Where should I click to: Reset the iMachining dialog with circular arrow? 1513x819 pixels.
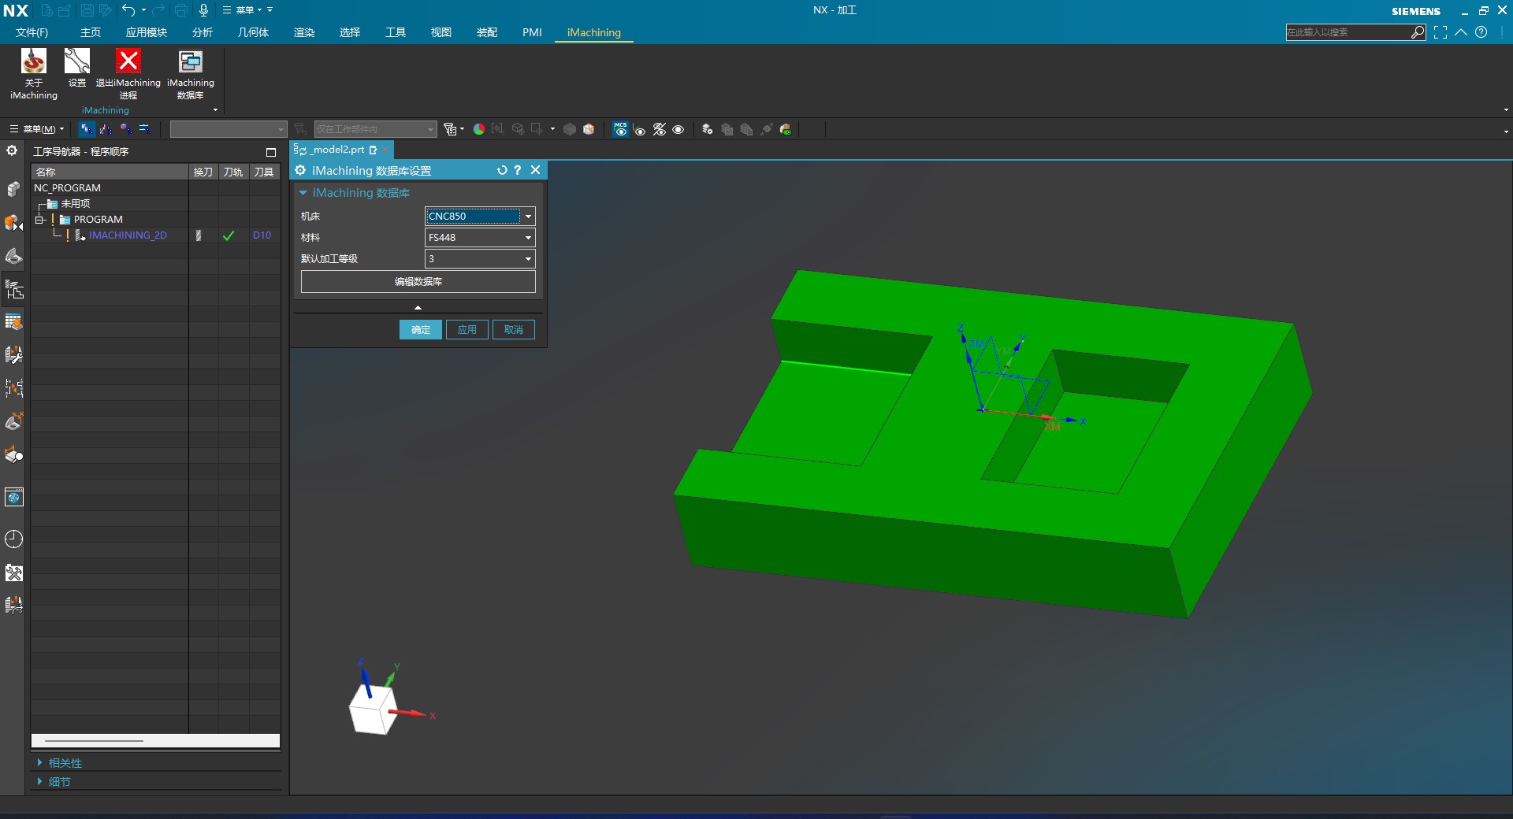coord(502,170)
